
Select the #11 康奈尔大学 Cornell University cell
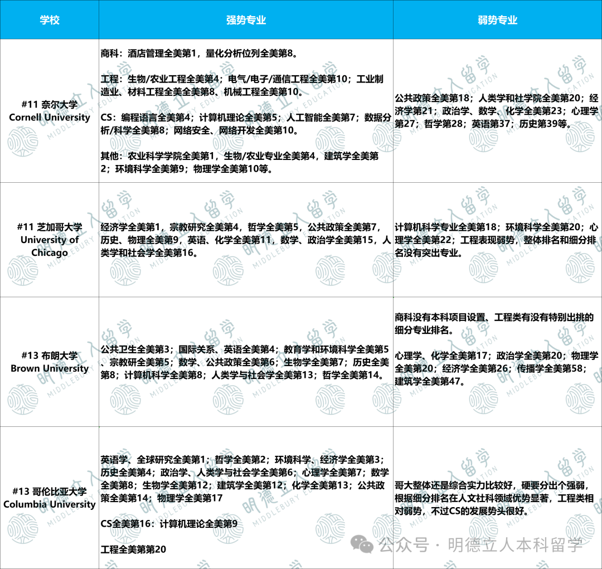pos(50,111)
